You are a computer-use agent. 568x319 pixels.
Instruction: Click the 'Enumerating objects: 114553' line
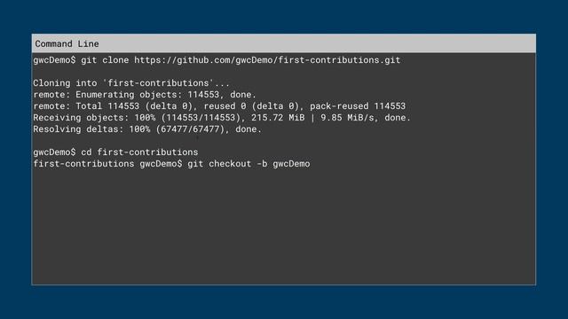(x=145, y=95)
